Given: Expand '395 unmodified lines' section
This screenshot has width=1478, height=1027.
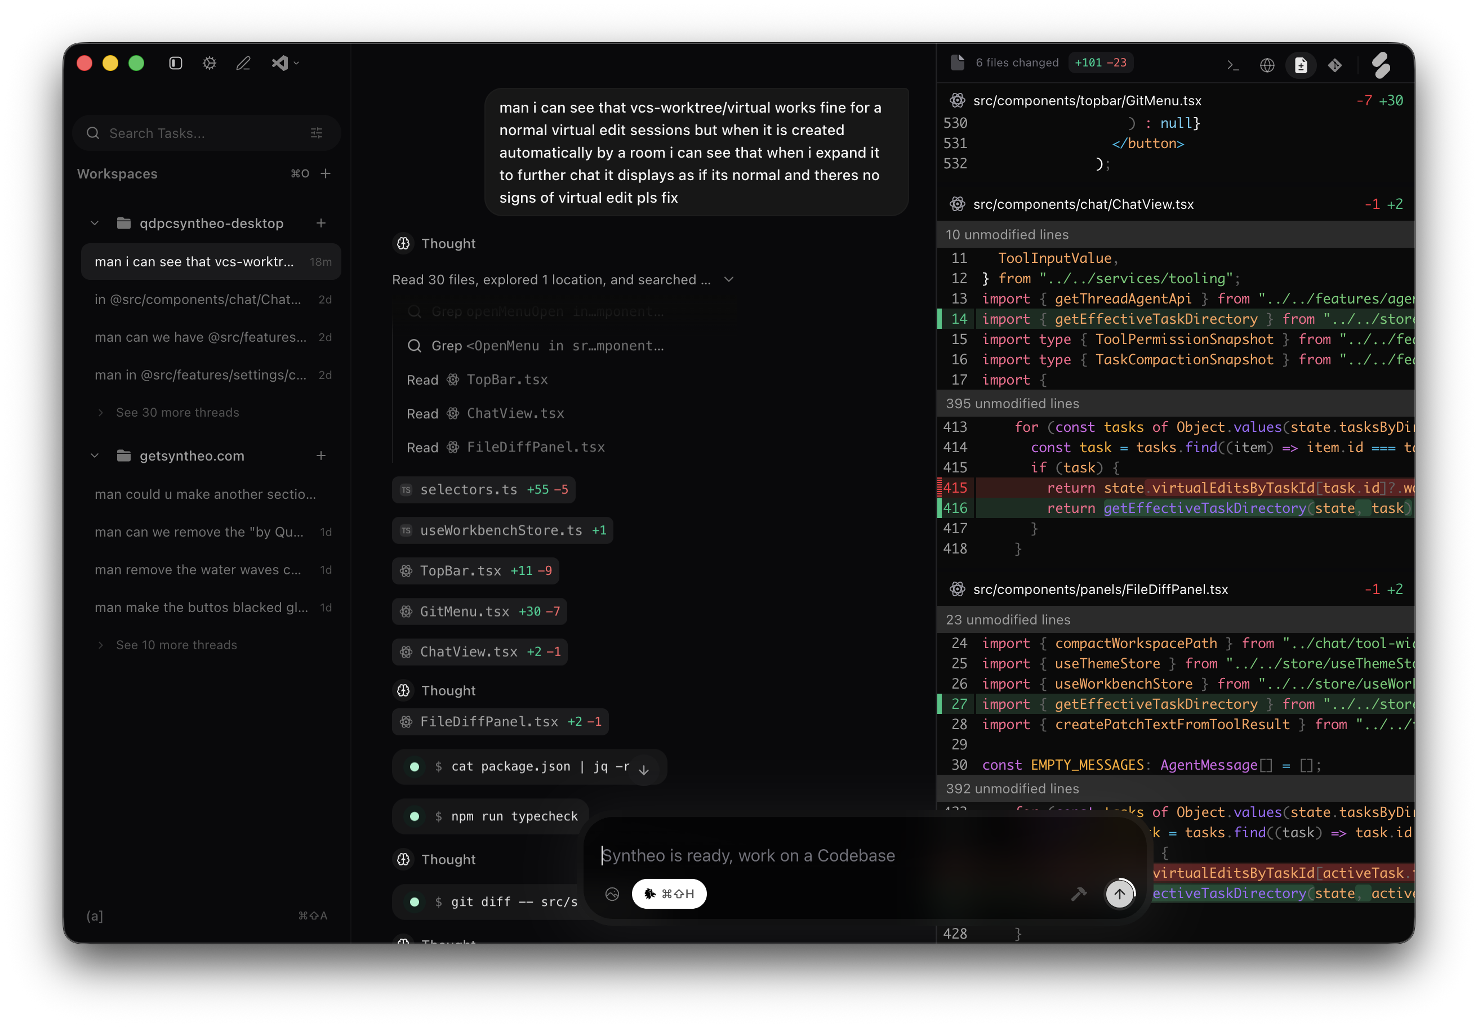Looking at the screenshot, I should pyautogui.click(x=1176, y=404).
